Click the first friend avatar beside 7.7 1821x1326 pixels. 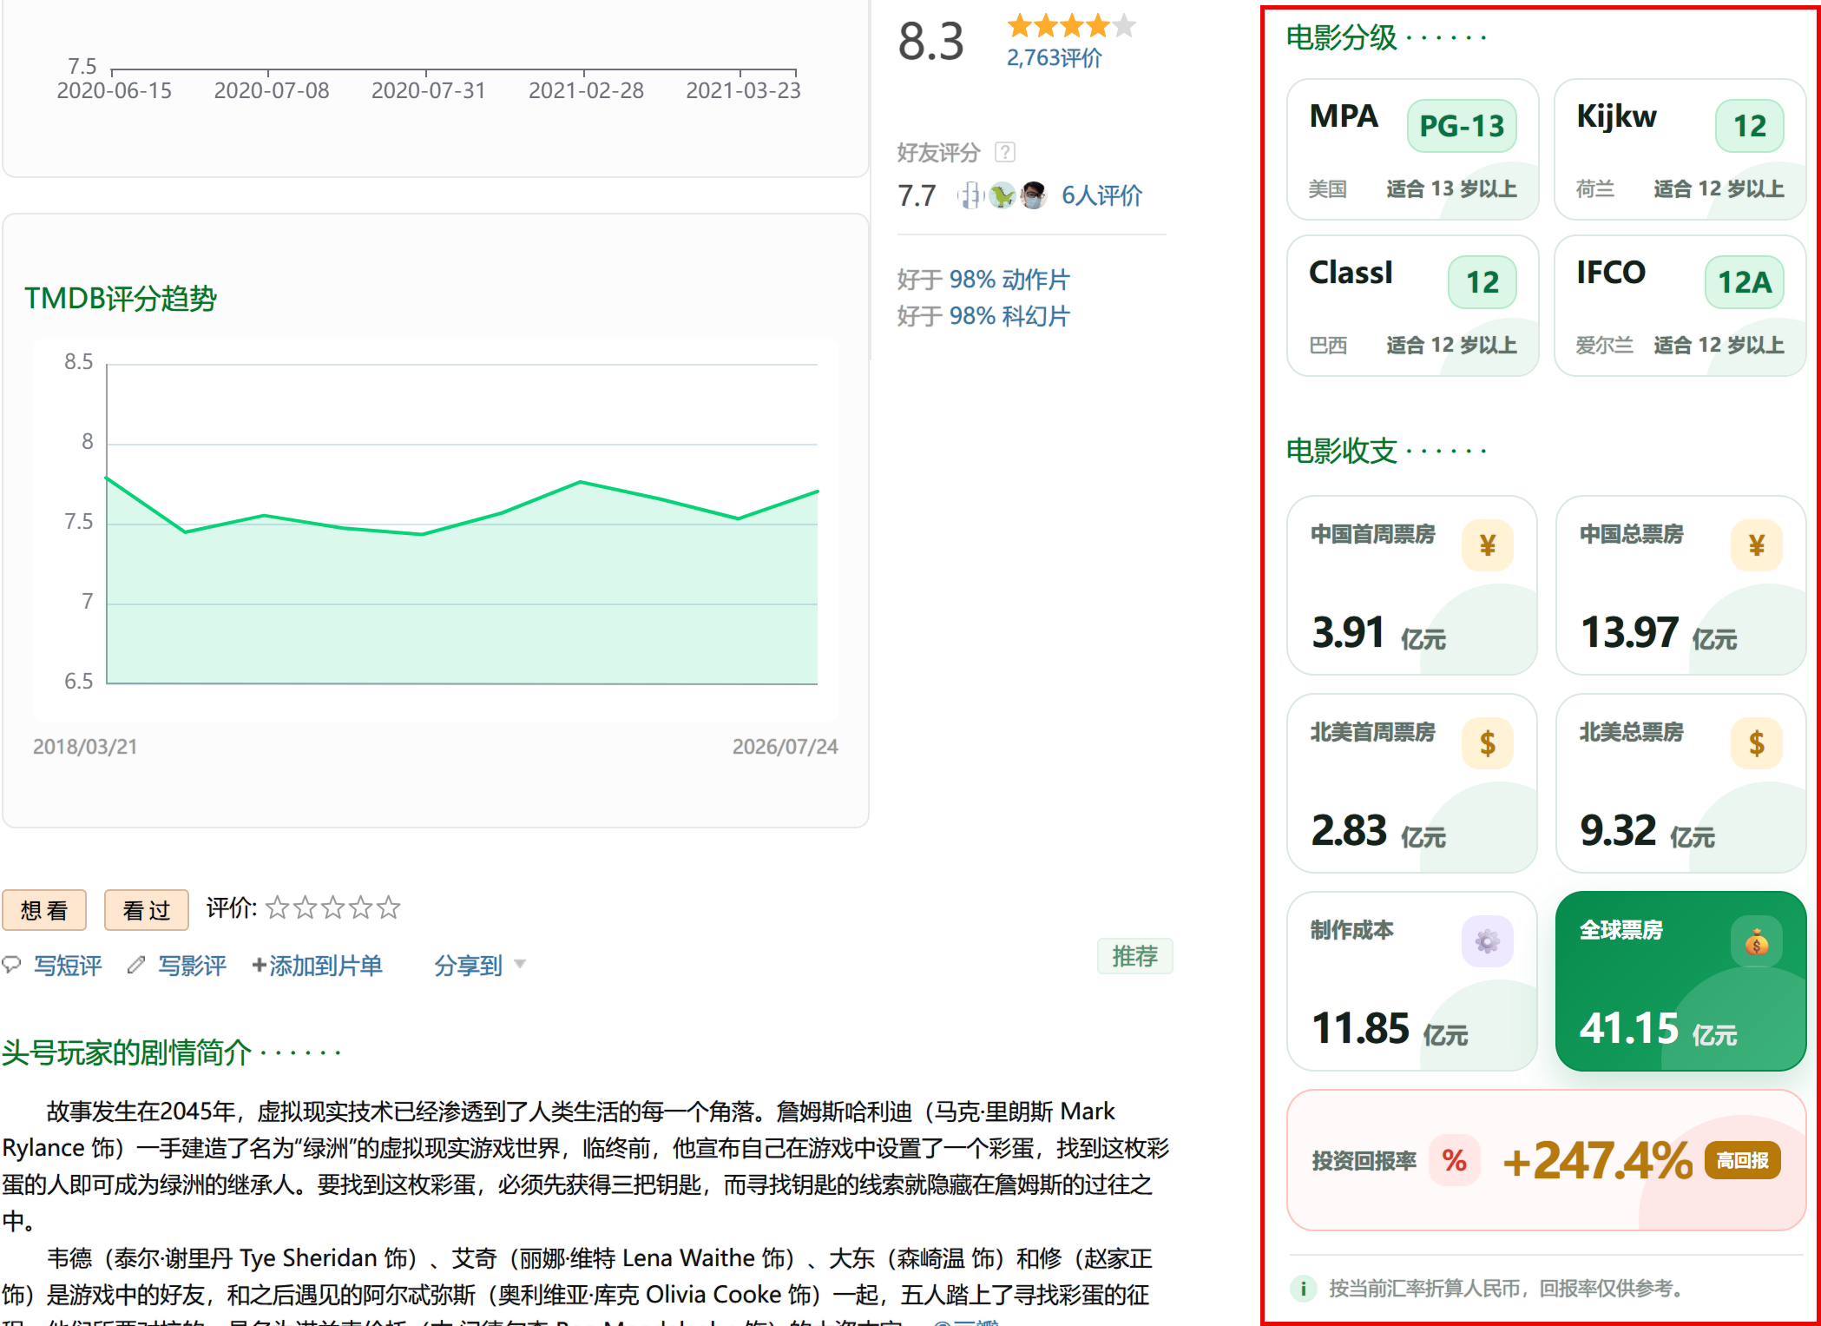[x=971, y=195]
